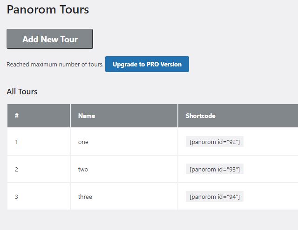Viewport: 298px width, 230px height.
Task: Click row number 1 cell
Action: [x=17, y=142]
